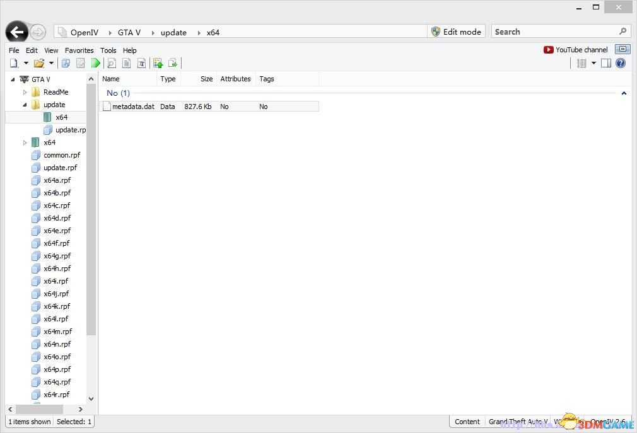The height and width of the screenshot is (433, 637).
Task: Click the Edit mode shield icon
Action: [436, 32]
